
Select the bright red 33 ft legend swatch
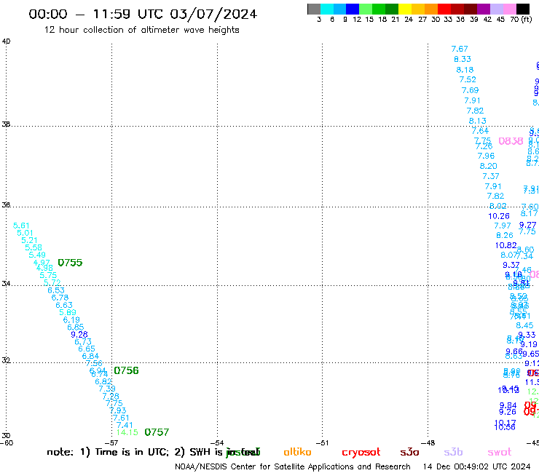pyautogui.click(x=444, y=9)
